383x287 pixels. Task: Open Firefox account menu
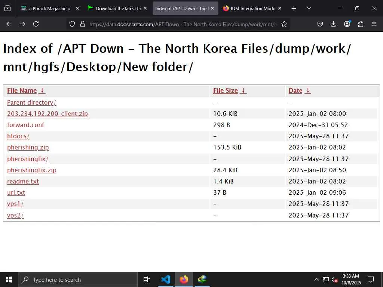(347, 24)
